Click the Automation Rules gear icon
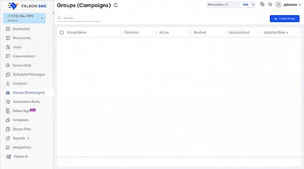304x169 pixels. pyautogui.click(x=8, y=101)
